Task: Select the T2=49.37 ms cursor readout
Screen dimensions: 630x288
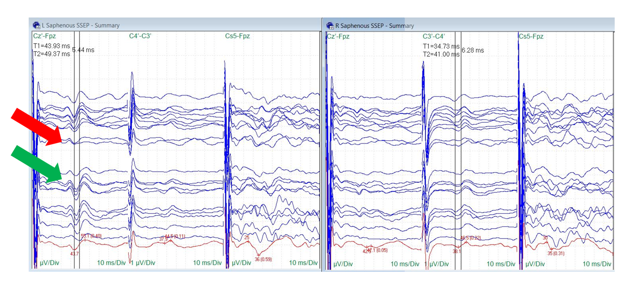Action: 52,54
